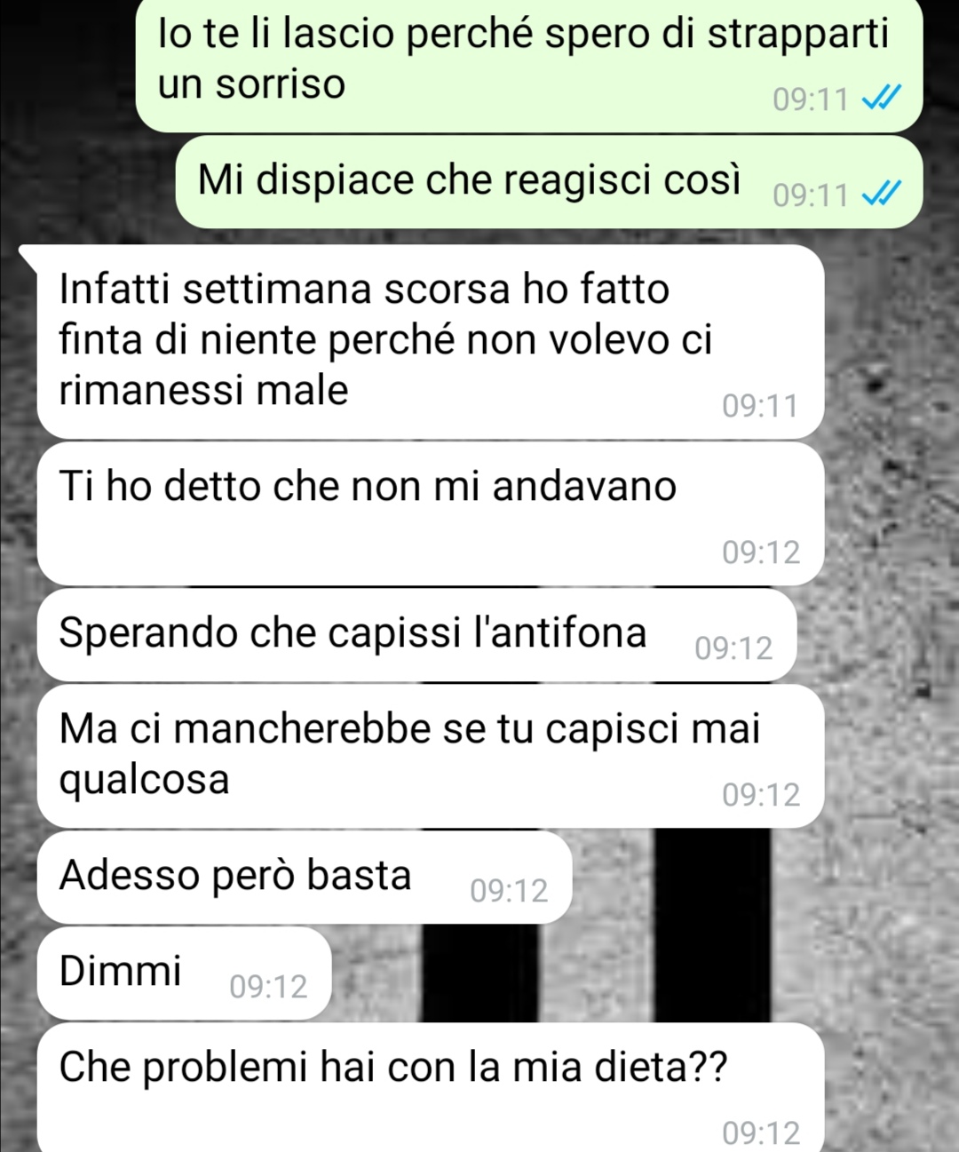Select 'Che problemi hai con la mia dieta??' message
The width and height of the screenshot is (959, 1152).
click(x=431, y=1087)
